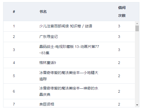Click the empty scrollbar track below thumb

click(x=137, y=67)
